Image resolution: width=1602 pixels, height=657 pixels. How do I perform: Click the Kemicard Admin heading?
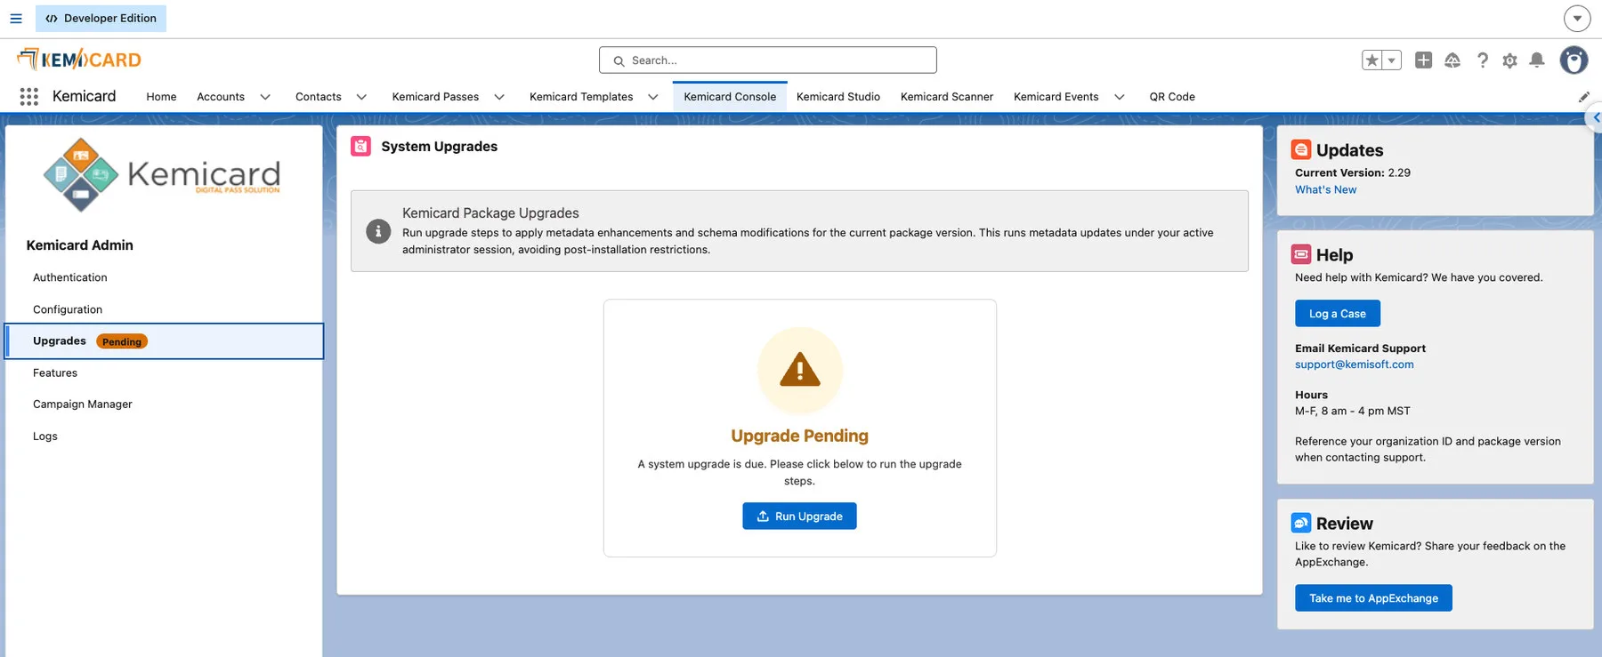click(x=80, y=245)
